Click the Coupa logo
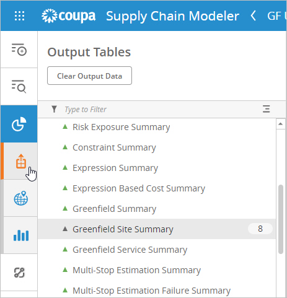 68,16
